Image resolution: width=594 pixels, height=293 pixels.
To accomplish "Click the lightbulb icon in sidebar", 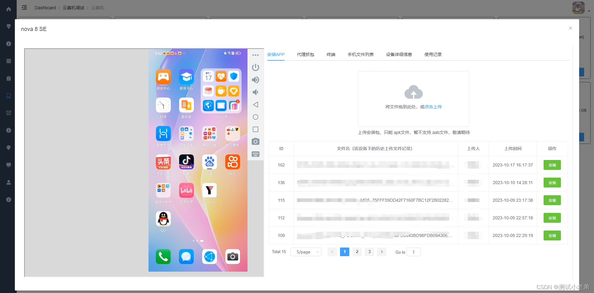I will coord(9,148).
